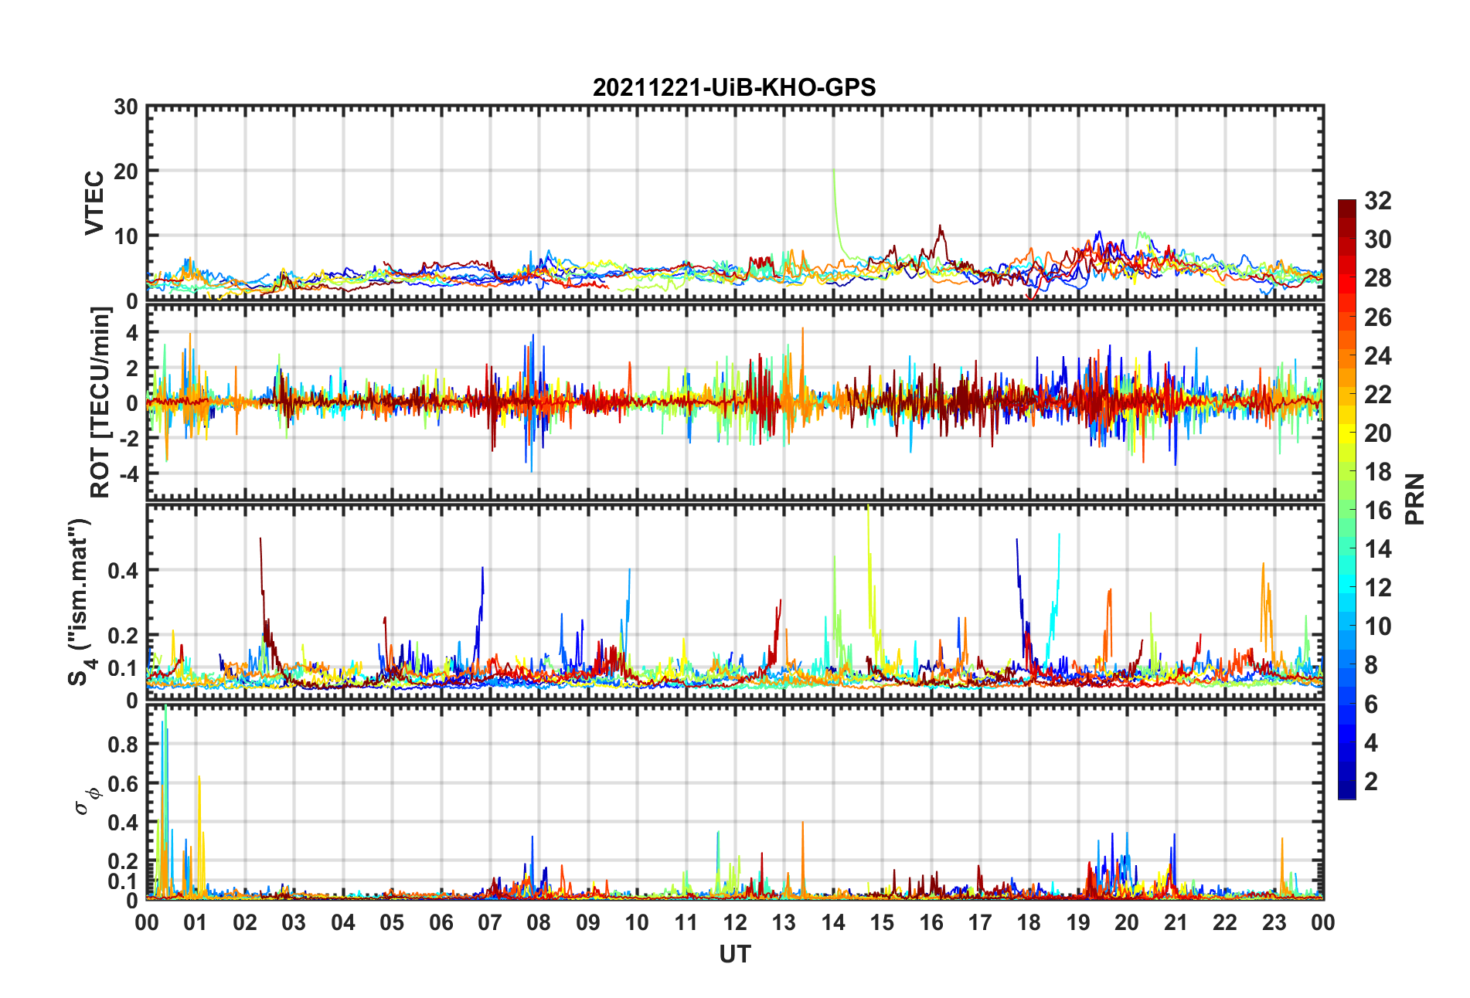The width and height of the screenshot is (1470, 998).
Task: Select hour tick "09" on the UT axis
Action: point(588,922)
